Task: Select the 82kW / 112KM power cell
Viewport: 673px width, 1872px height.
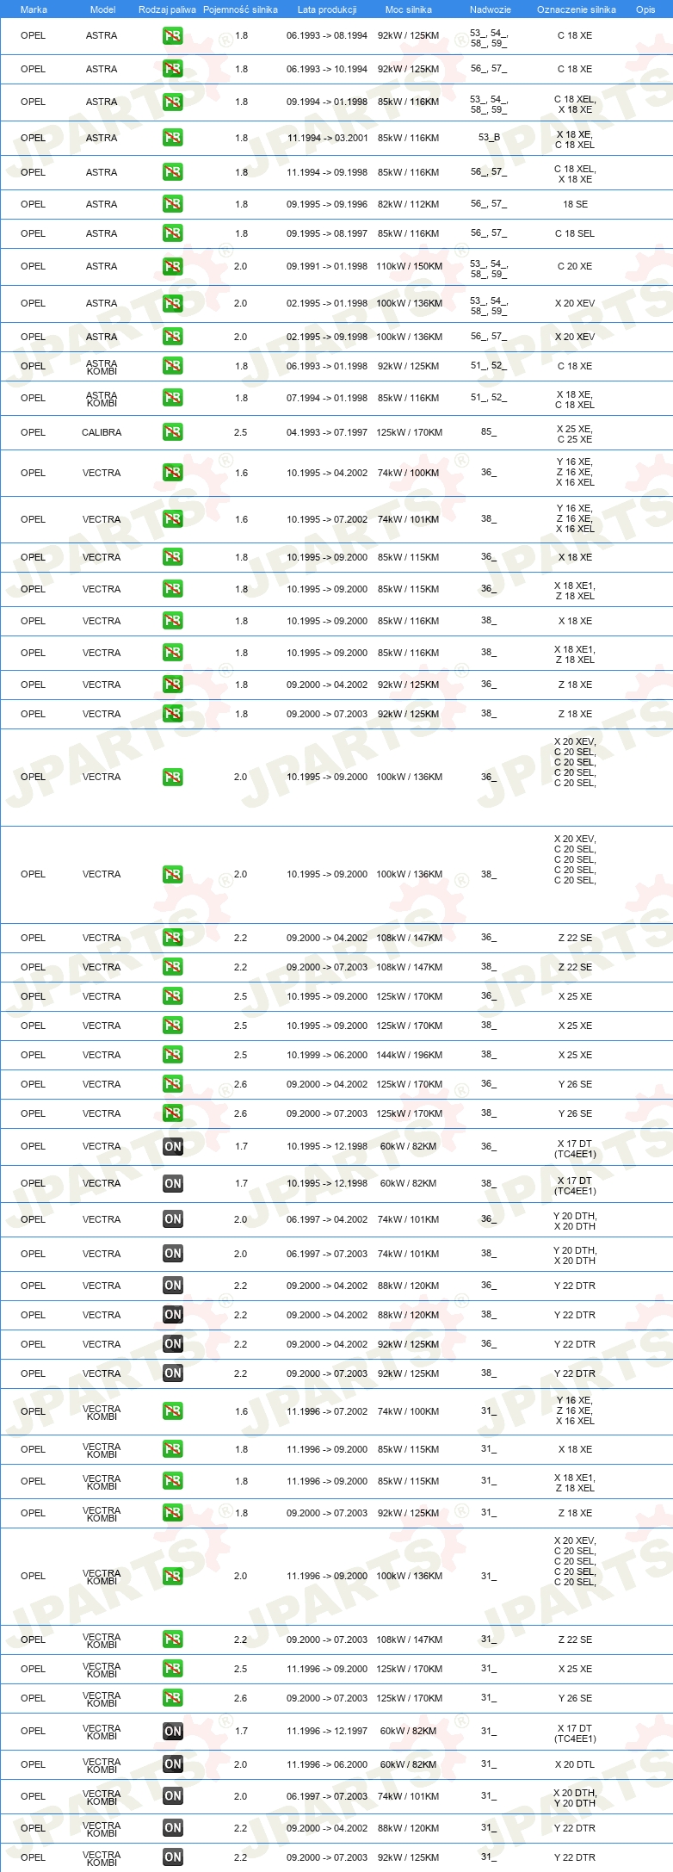Action: click(x=408, y=204)
